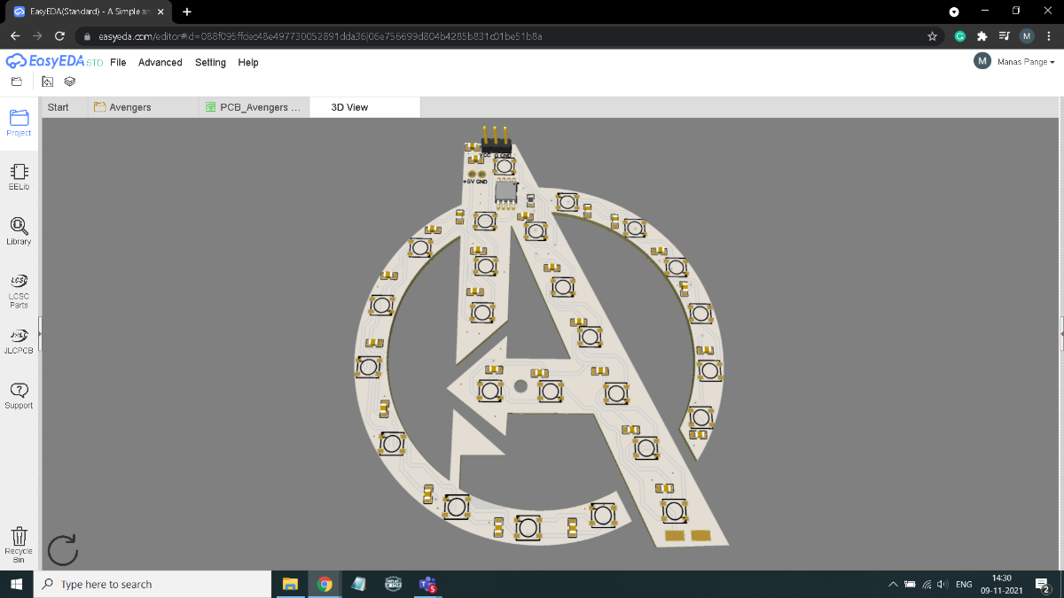Expand the right panel using the edge handle
1064x598 pixels.
1061,334
